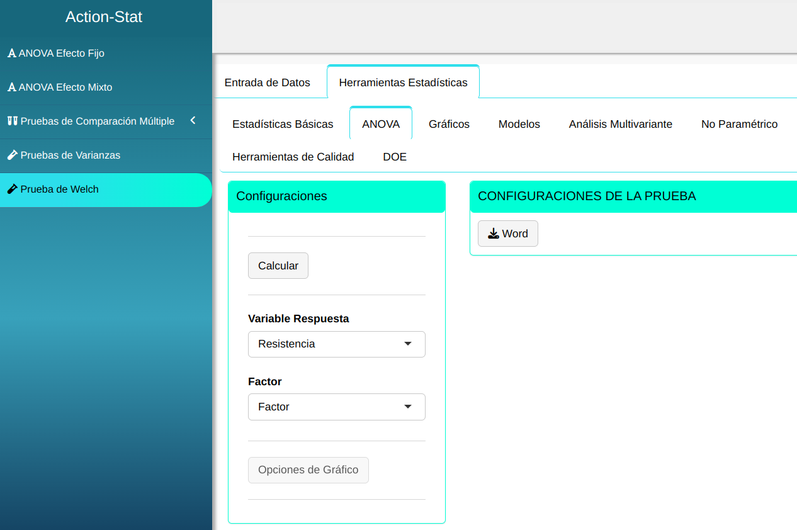Open the Factor dropdown
This screenshot has width=797, height=530.
point(336,407)
